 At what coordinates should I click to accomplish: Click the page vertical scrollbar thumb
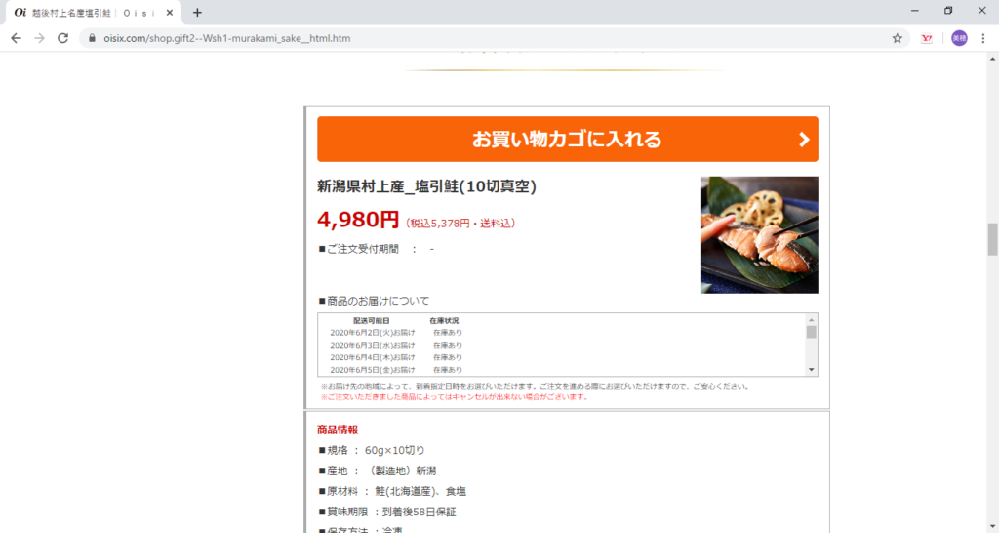click(x=992, y=239)
